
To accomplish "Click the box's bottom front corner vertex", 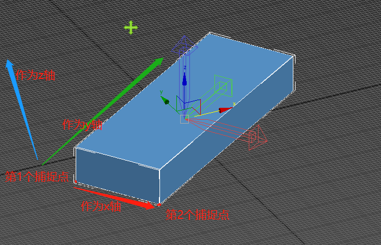I will point(159,204).
